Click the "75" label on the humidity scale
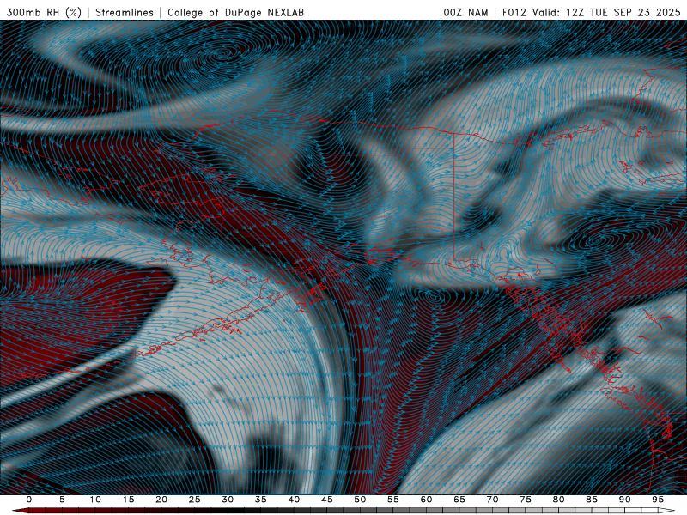The width and height of the screenshot is (687, 515). 526,500
